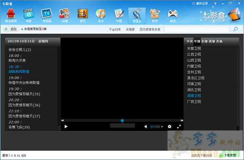Click the 转播中央台新闻联播 program entry

click(24, 83)
